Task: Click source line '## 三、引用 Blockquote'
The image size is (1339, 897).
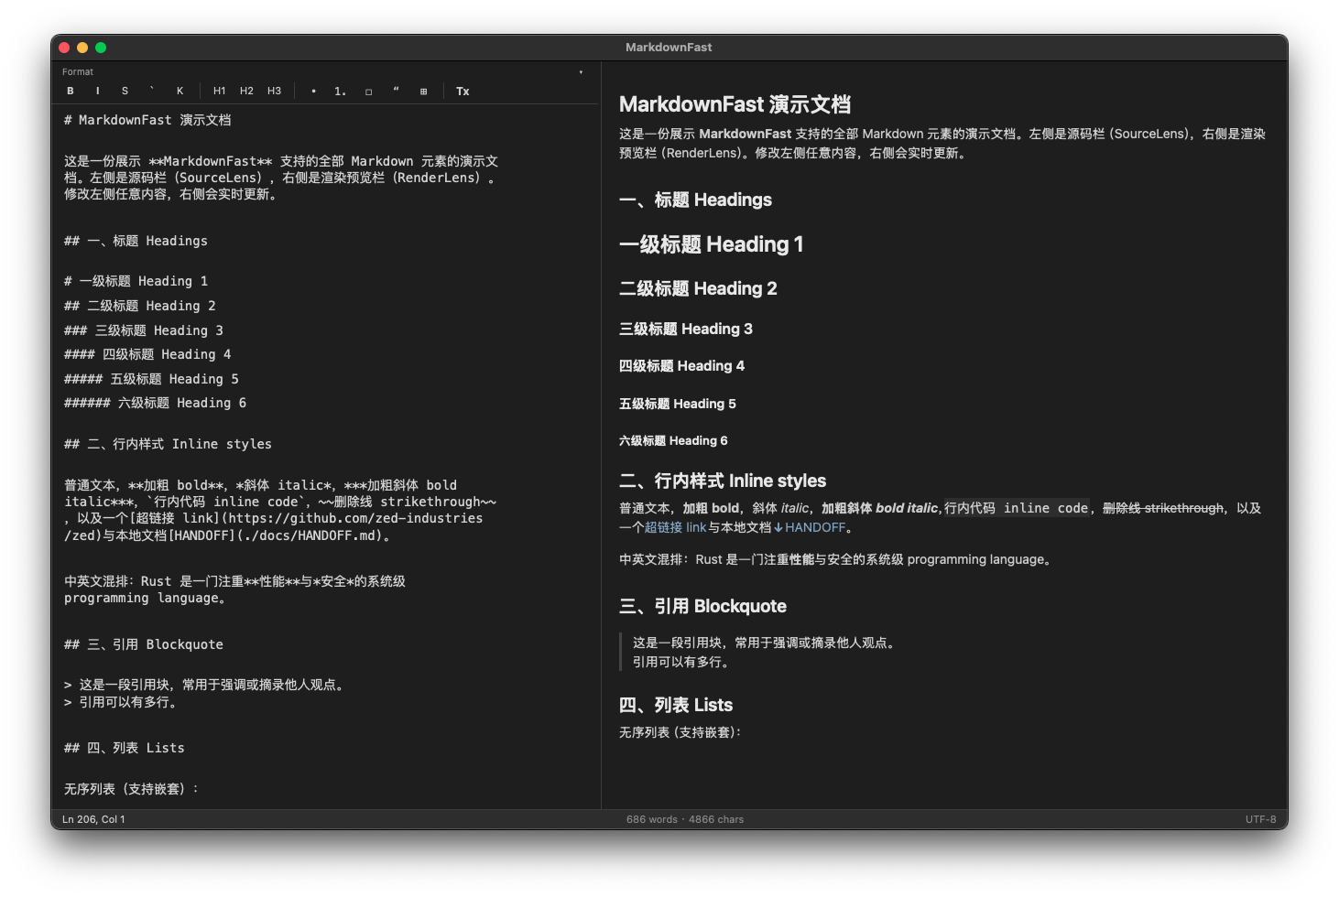Action: [144, 644]
